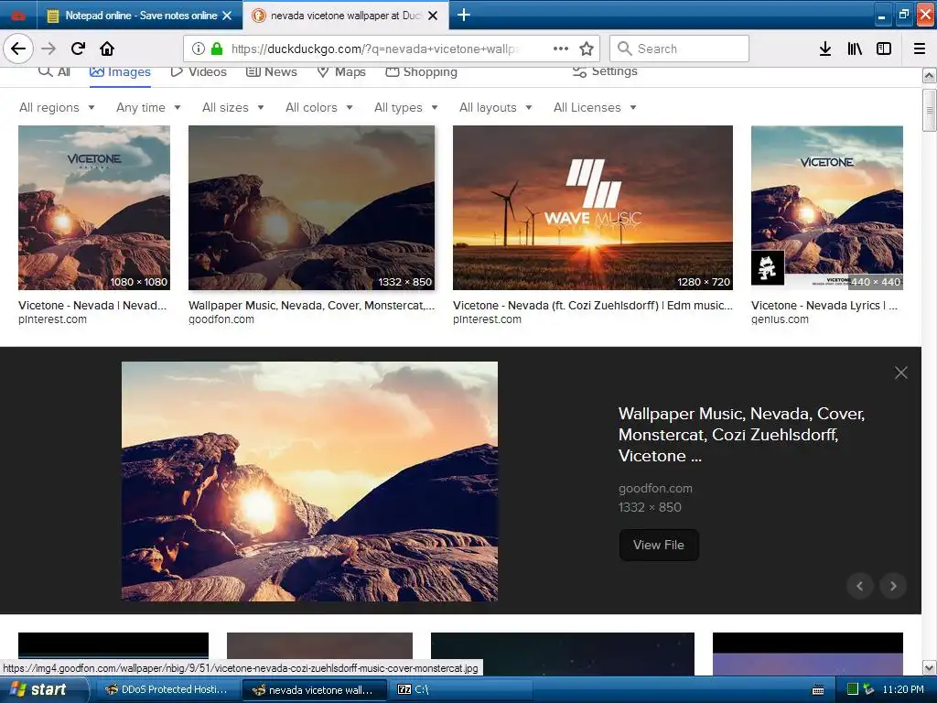The height and width of the screenshot is (703, 937).
Task: Show next image in detail panel
Action: 893,586
